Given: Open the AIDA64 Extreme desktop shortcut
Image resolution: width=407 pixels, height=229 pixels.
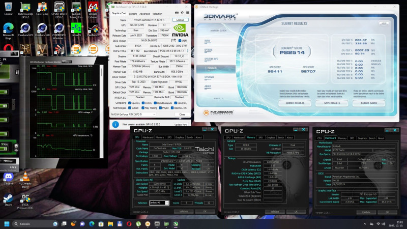Looking at the screenshot, I should [93, 10].
